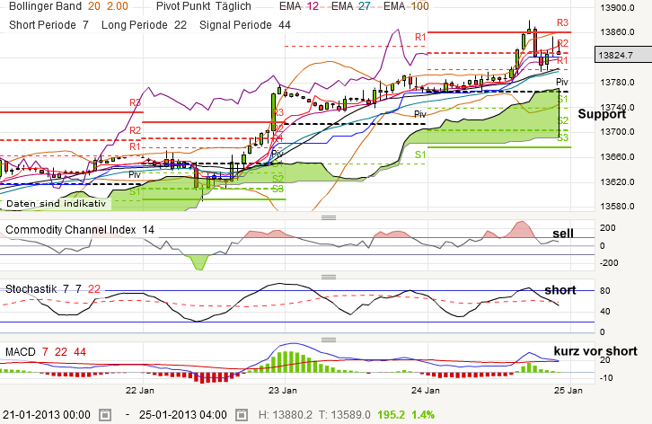
Task: Click the Piv label right of 13780 line
Action: click(x=562, y=82)
